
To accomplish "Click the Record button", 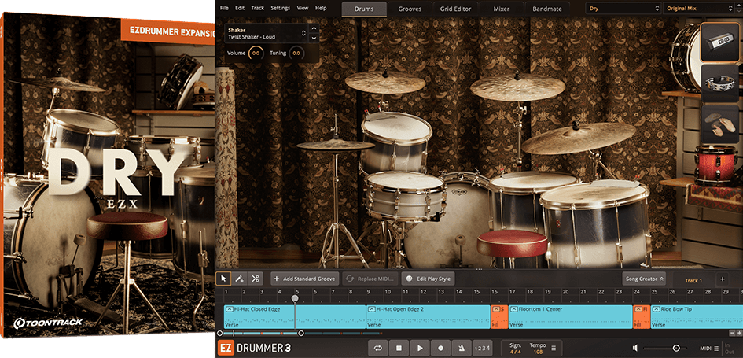I will [x=441, y=348].
